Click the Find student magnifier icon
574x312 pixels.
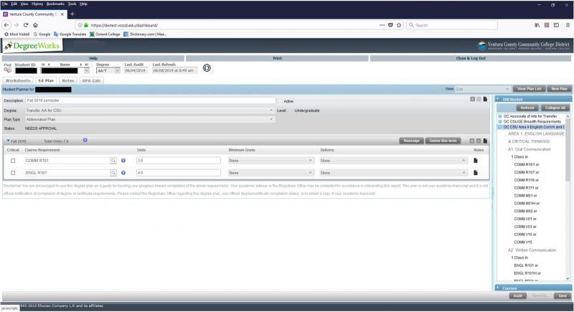[x=7, y=70]
